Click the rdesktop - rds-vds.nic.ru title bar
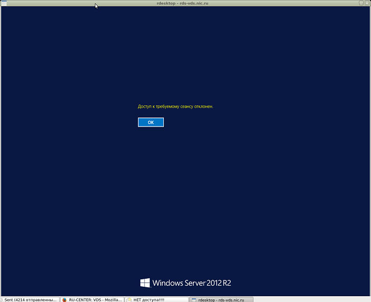The height and width of the screenshot is (302, 371). [x=185, y=3]
